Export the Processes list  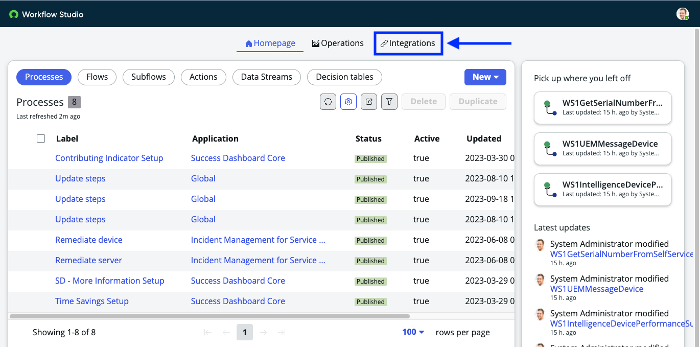[368, 102]
